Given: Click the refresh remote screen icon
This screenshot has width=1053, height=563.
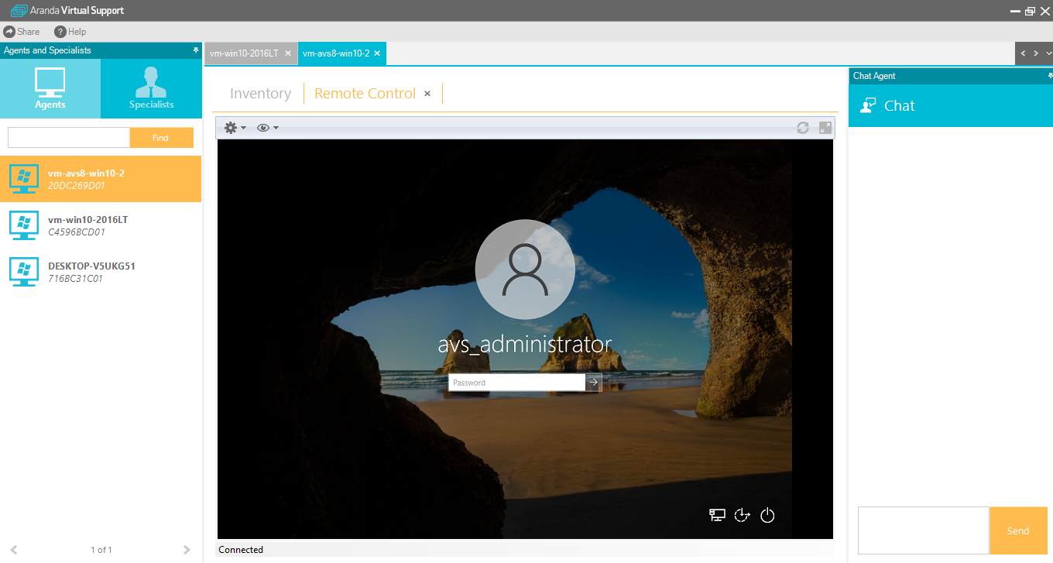Looking at the screenshot, I should 803,128.
